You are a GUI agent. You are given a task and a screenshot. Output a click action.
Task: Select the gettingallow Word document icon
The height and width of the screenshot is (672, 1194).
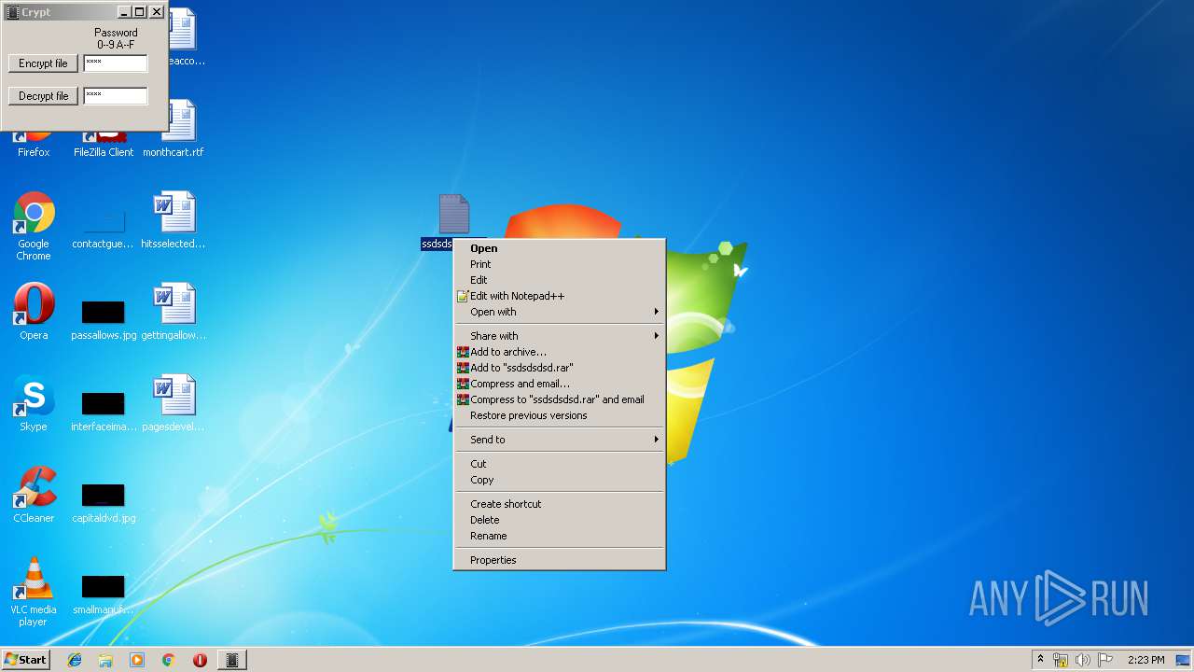click(174, 311)
